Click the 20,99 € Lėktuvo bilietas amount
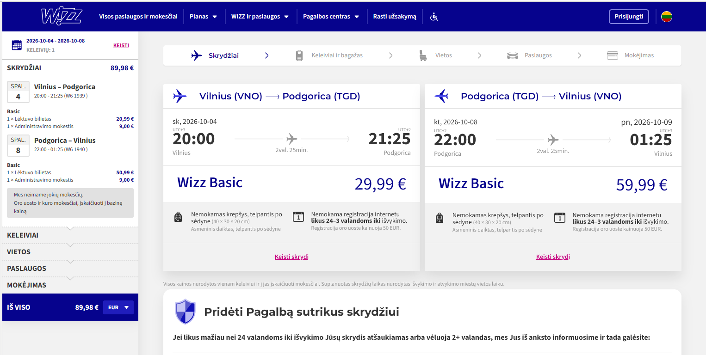Viewport: 706px width, 355px height. 125,119
